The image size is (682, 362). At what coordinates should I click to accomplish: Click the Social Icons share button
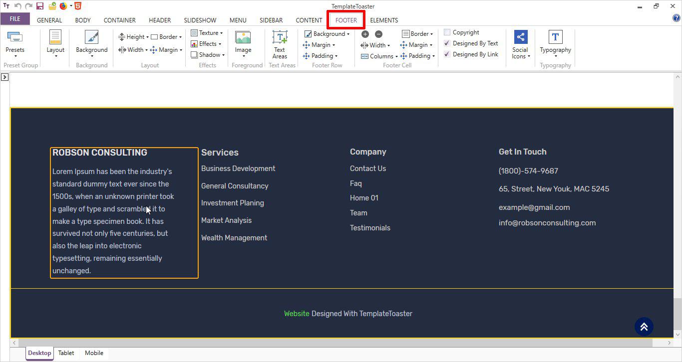click(x=520, y=37)
